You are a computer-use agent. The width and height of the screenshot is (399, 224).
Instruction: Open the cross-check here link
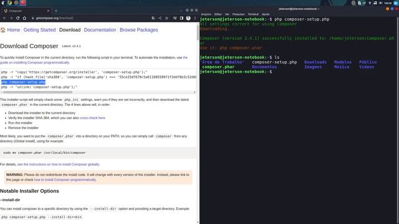tap(92, 118)
